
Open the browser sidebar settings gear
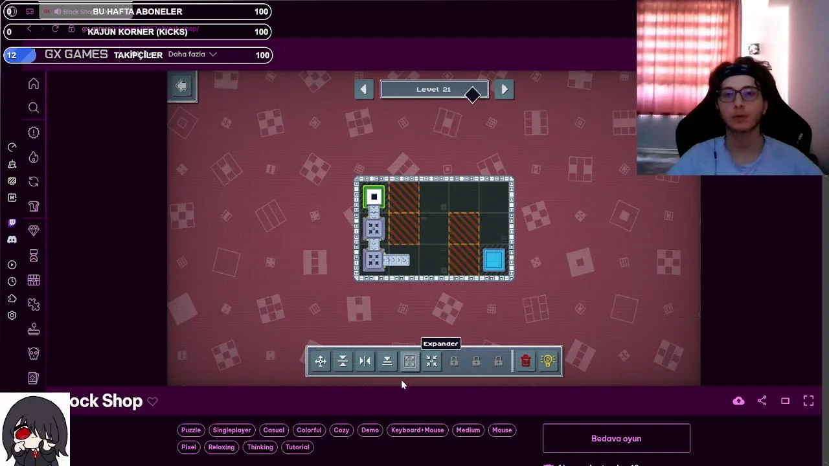click(x=12, y=315)
